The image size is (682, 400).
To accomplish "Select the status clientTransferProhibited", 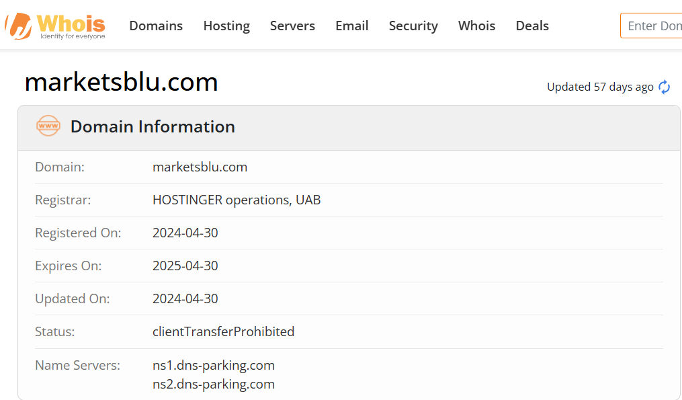I will (224, 331).
